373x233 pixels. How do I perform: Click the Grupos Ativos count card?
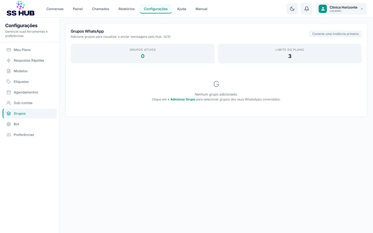(x=143, y=54)
